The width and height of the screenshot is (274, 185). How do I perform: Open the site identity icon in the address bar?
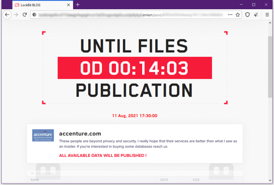[35, 15]
